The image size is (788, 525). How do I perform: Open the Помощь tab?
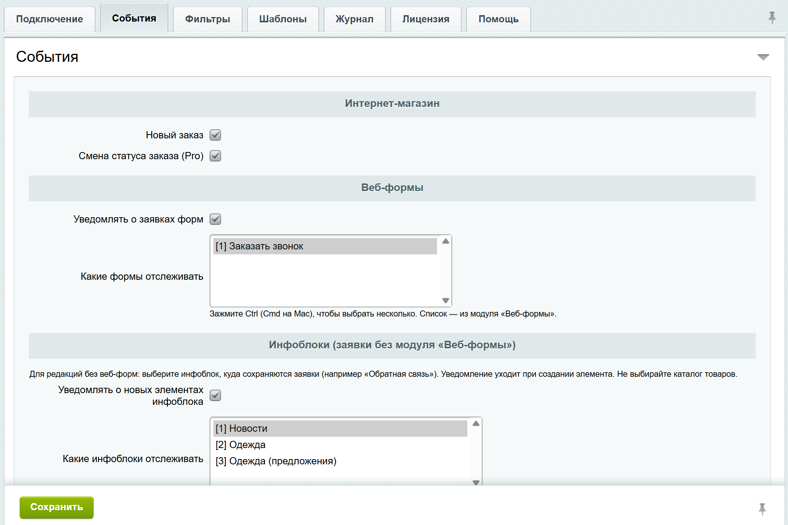tap(499, 19)
